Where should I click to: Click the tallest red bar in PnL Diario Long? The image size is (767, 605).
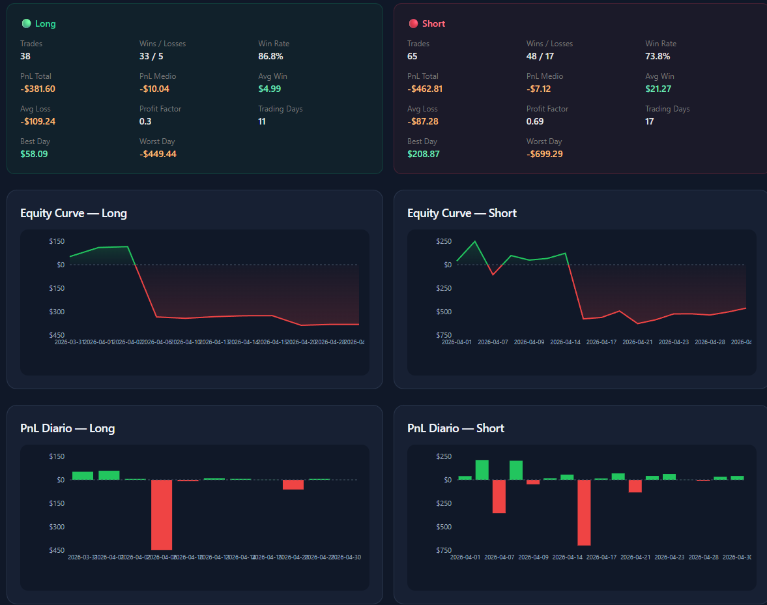162,515
